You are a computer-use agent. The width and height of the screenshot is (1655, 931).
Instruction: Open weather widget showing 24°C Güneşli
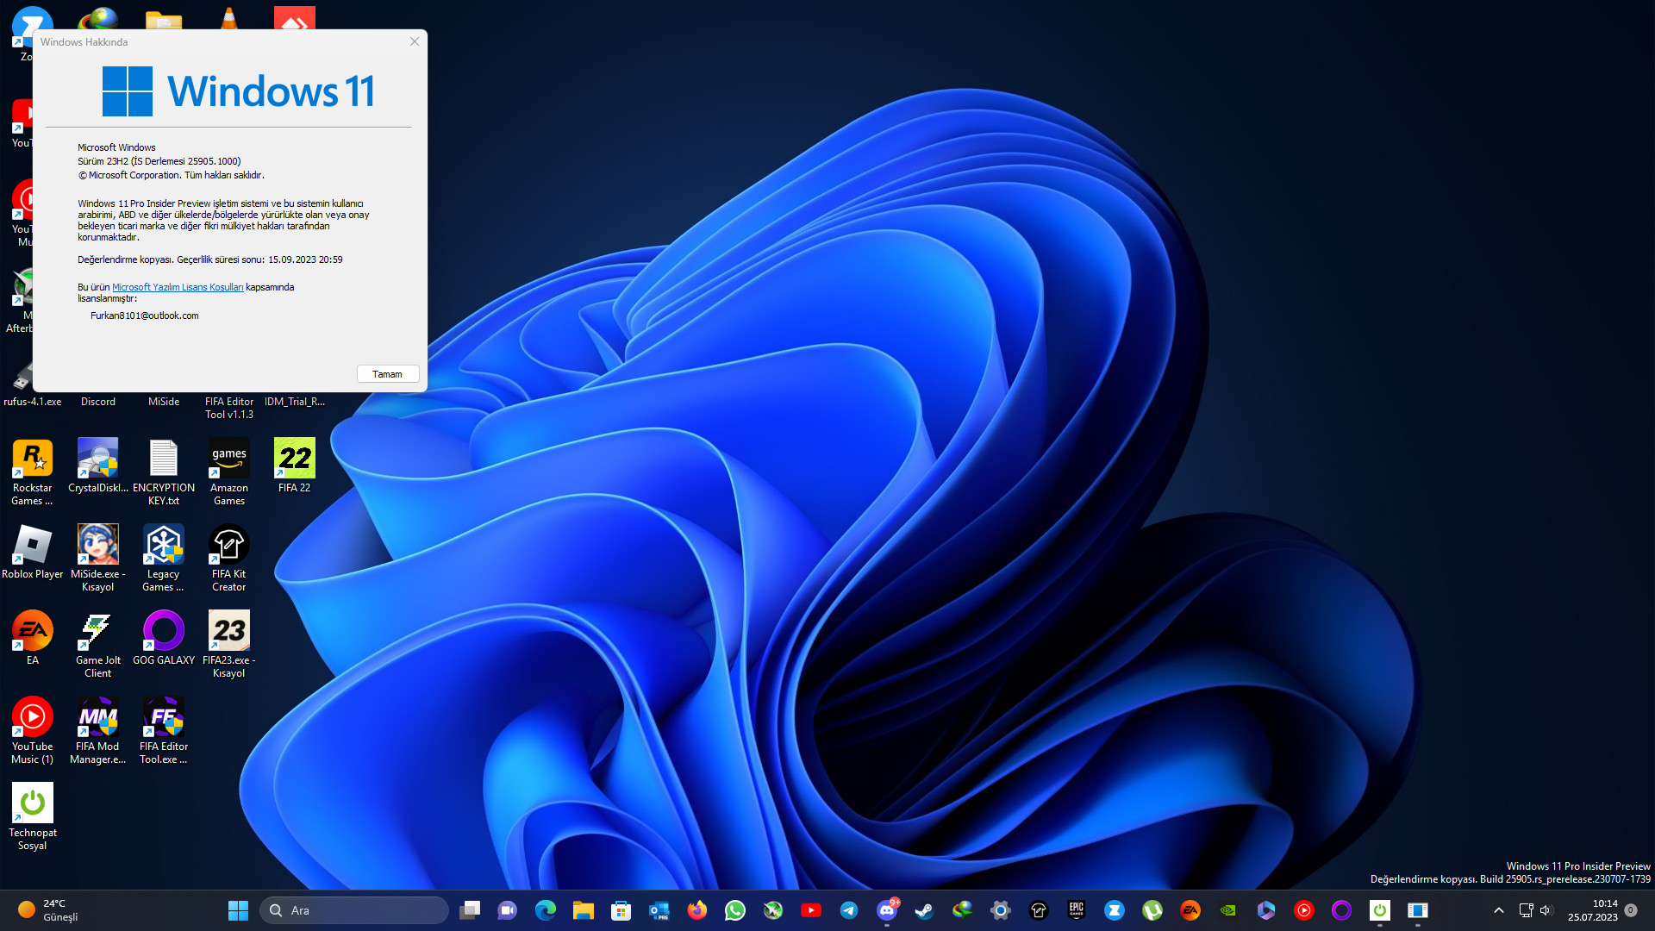(x=48, y=910)
